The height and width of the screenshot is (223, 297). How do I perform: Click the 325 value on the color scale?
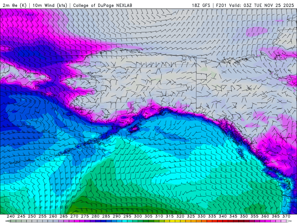click(x=191, y=216)
